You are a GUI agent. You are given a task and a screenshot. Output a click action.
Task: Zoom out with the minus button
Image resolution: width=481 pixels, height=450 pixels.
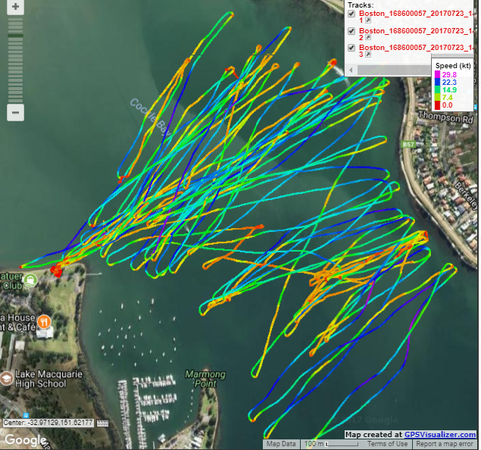point(16,112)
